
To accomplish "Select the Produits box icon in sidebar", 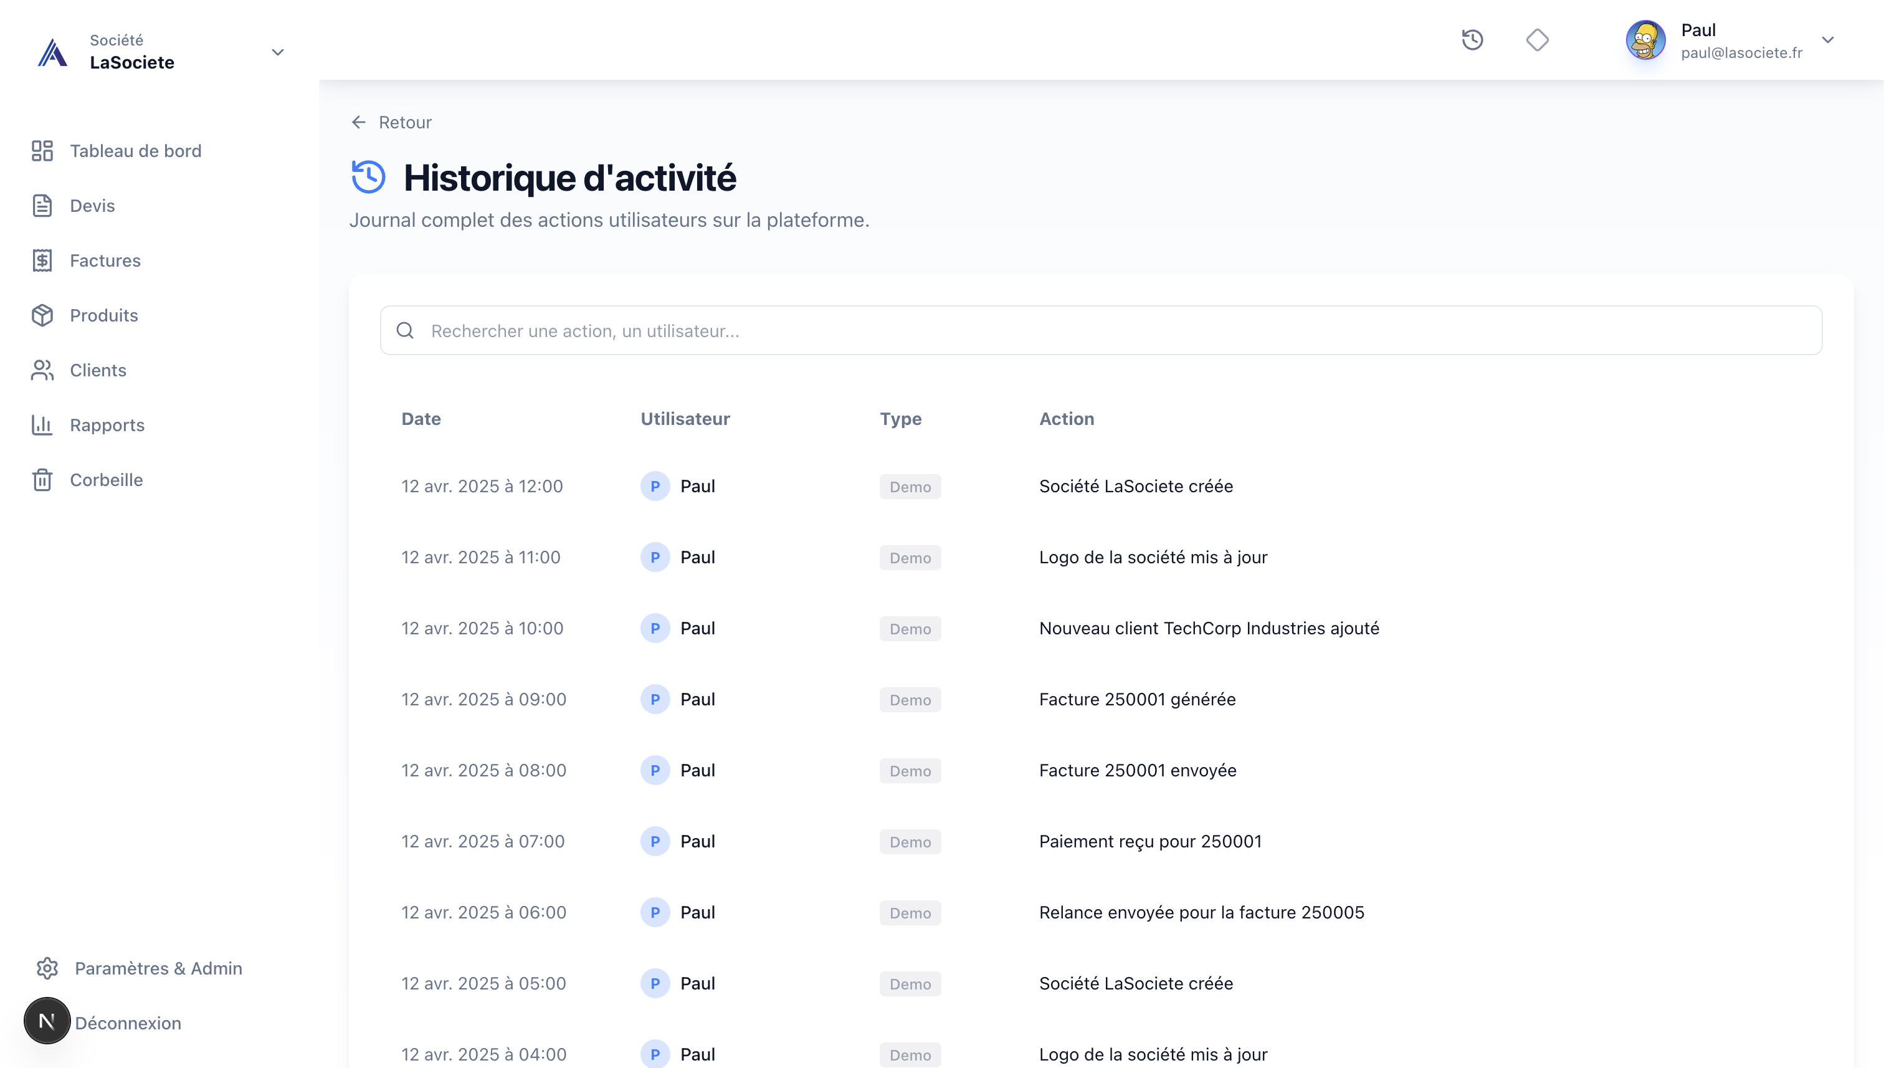I will coord(42,315).
